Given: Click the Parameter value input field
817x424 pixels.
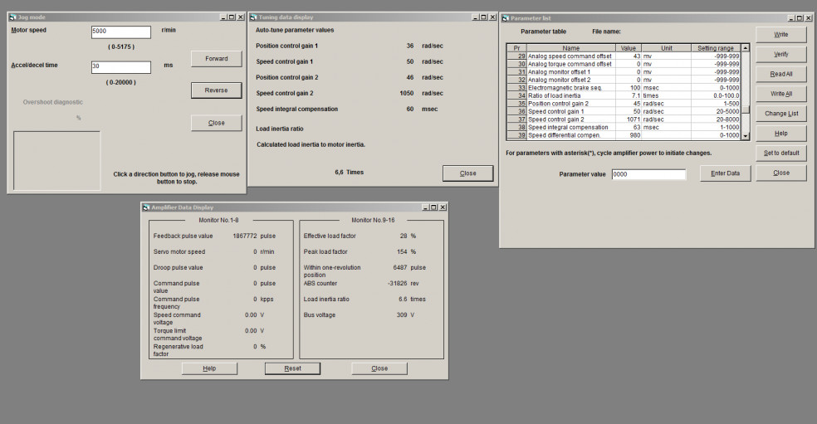Looking at the screenshot, I should point(648,174).
